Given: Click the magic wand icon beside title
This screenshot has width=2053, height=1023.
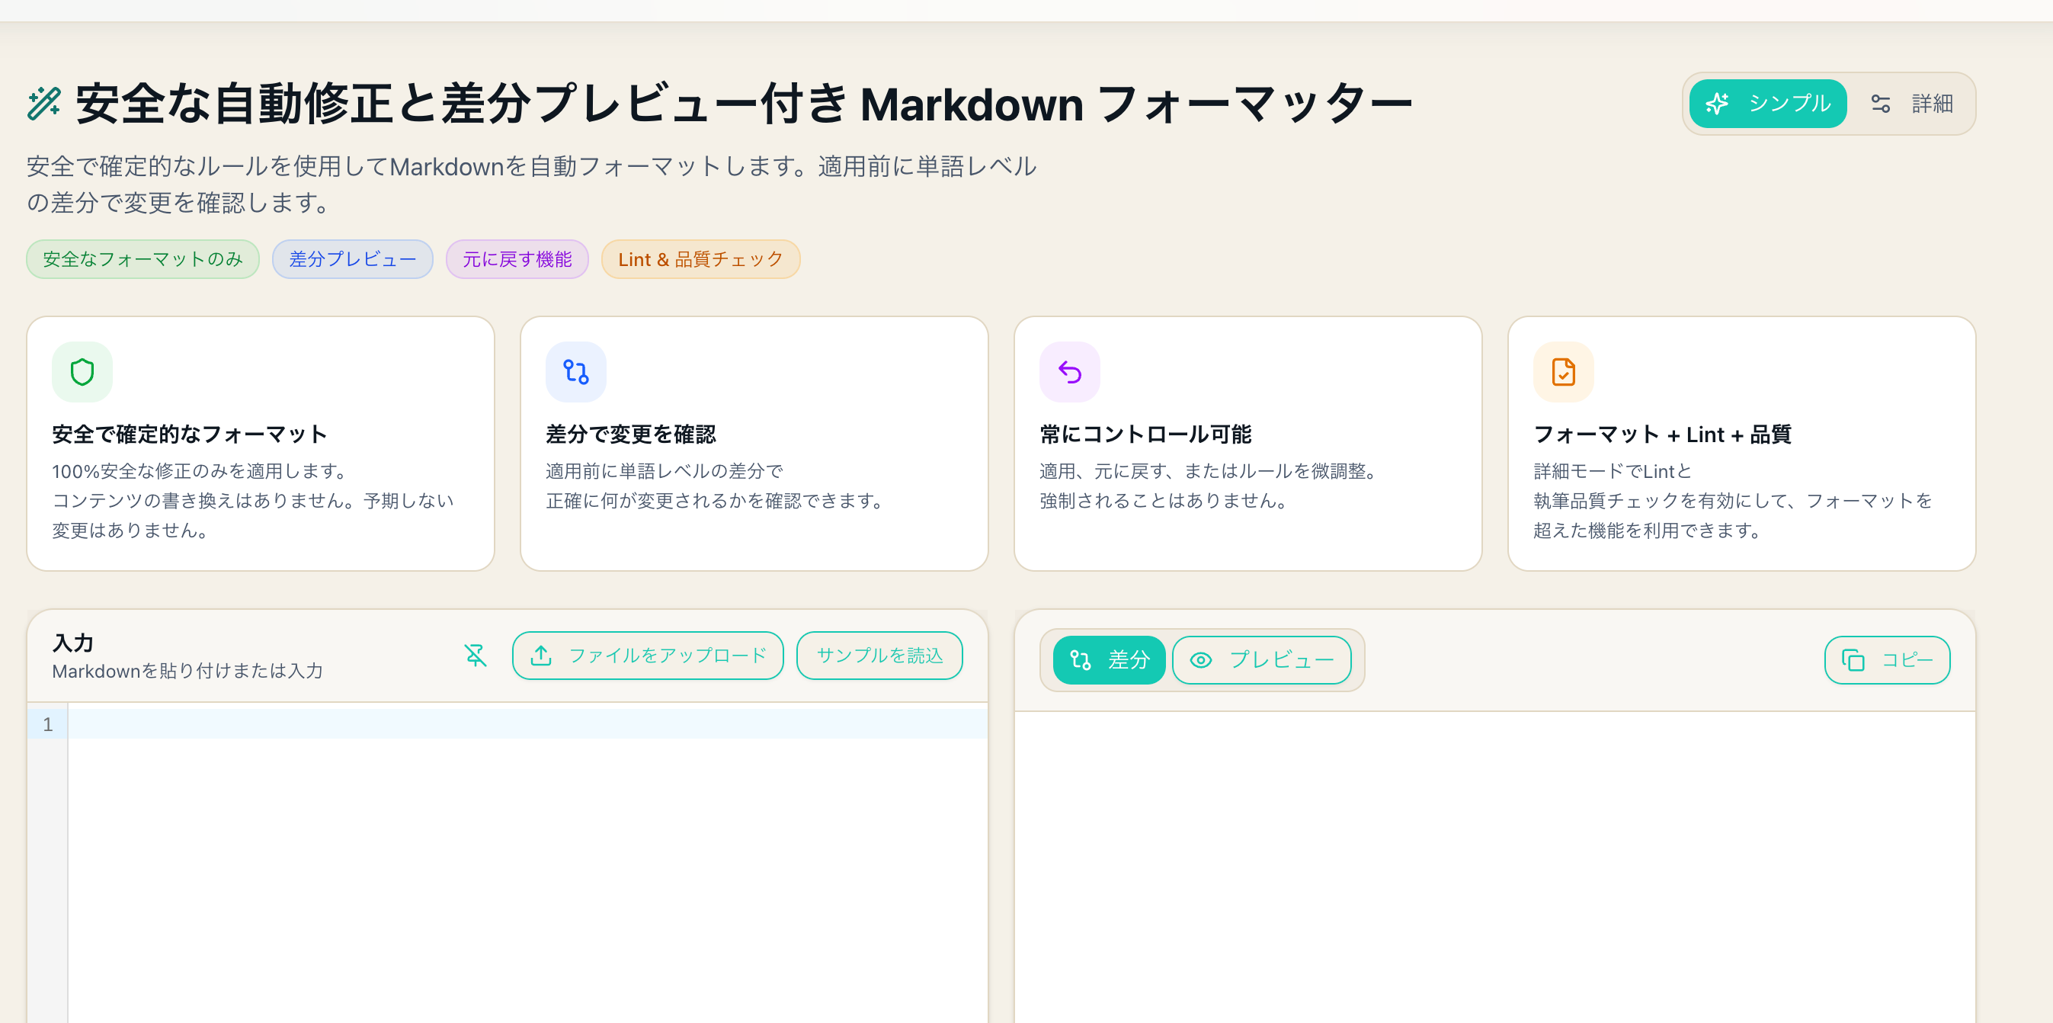Looking at the screenshot, I should point(44,104).
